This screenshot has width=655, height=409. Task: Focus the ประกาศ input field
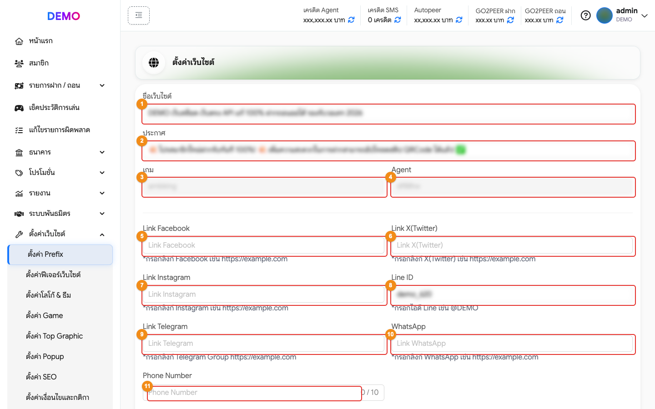point(388,150)
